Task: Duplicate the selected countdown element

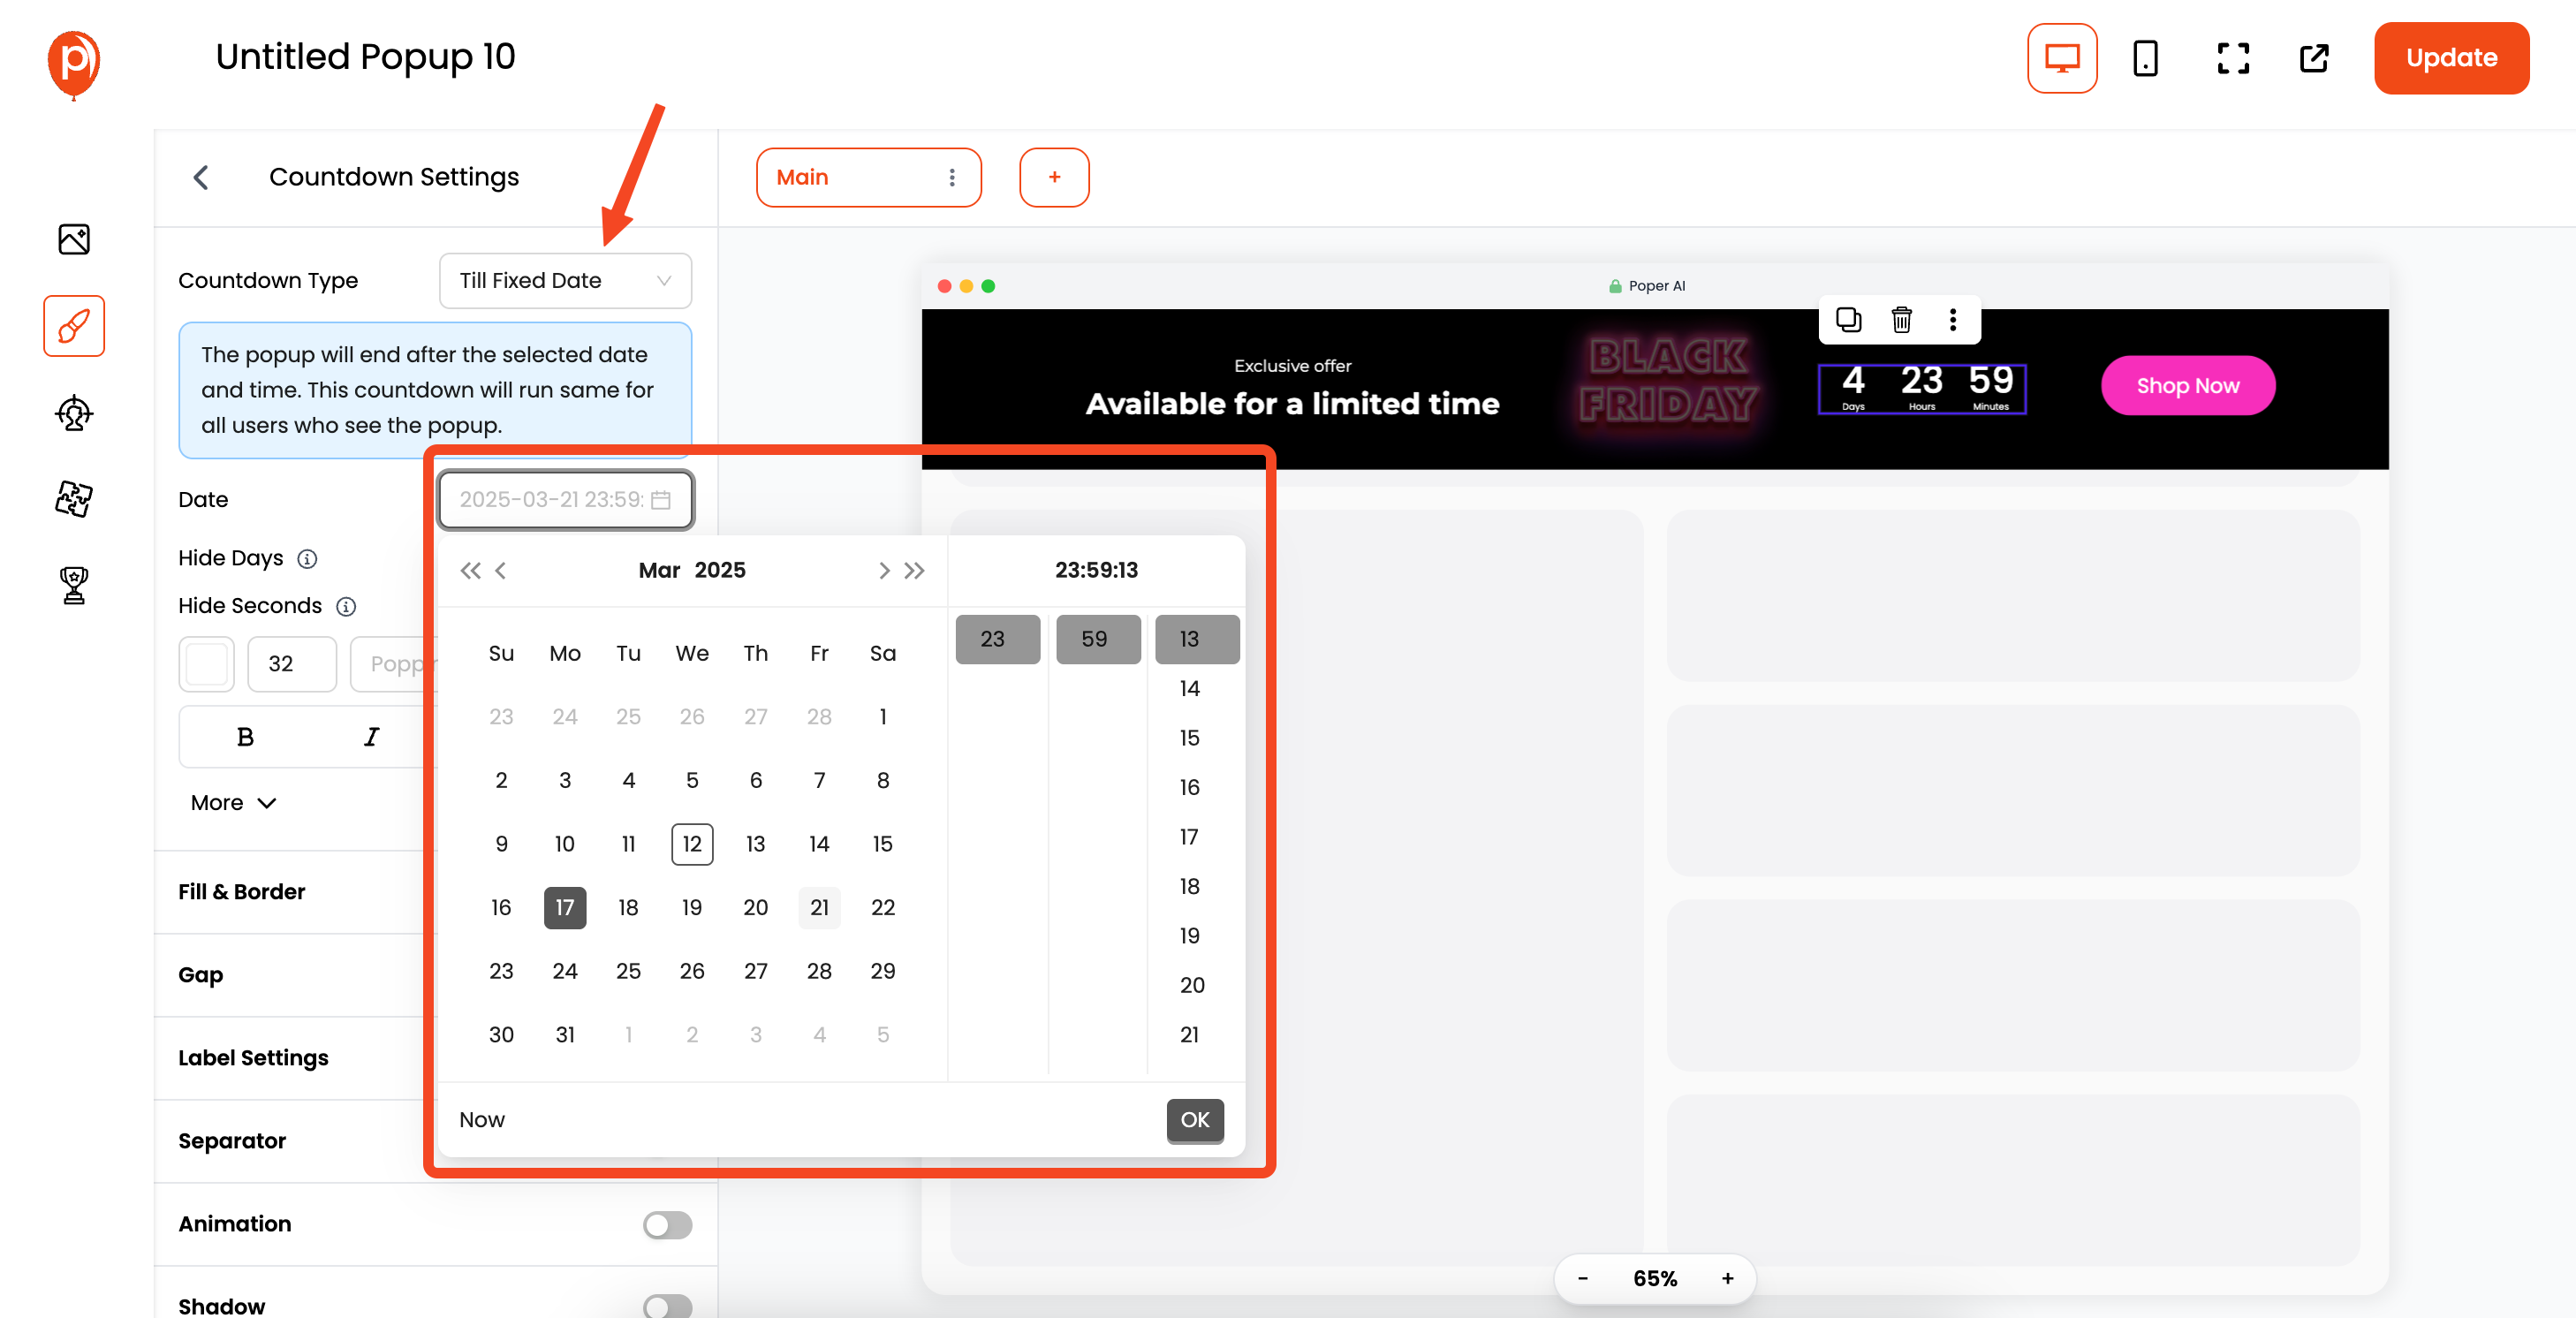Action: 1848,319
